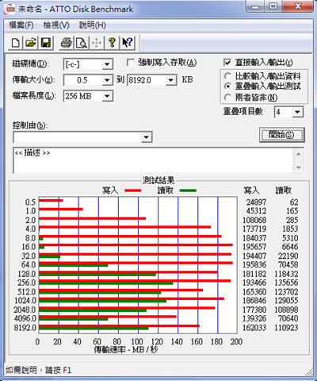Select 重疊輸入/輸出測試 radio button
Screen dimensions: 317x381
coord(227,87)
